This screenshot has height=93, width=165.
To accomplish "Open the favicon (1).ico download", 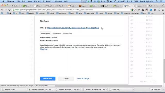I will 10,90.
